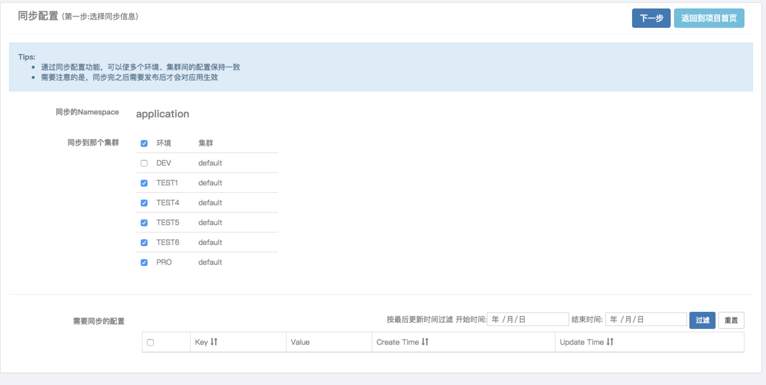Image resolution: width=766 pixels, height=385 pixels.
Task: Click the Update Time sort icon
Action: (610, 342)
